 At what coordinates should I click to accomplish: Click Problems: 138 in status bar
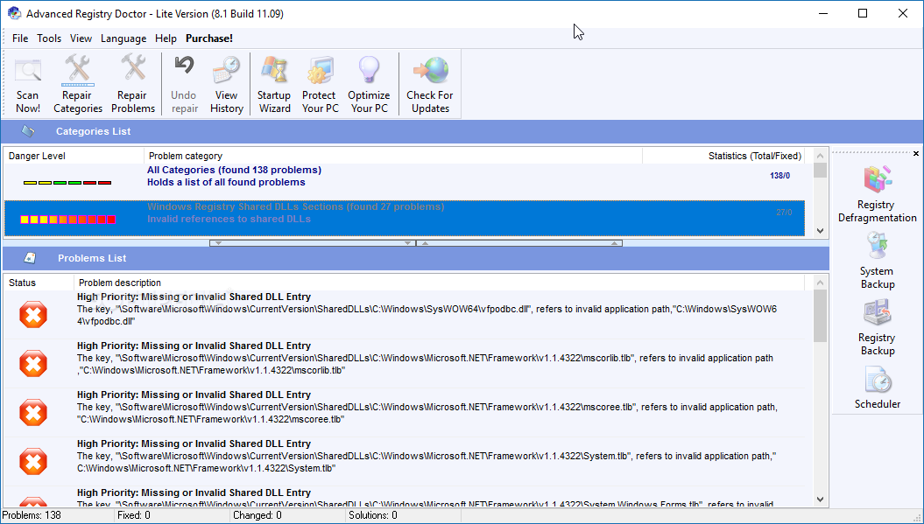(32, 515)
